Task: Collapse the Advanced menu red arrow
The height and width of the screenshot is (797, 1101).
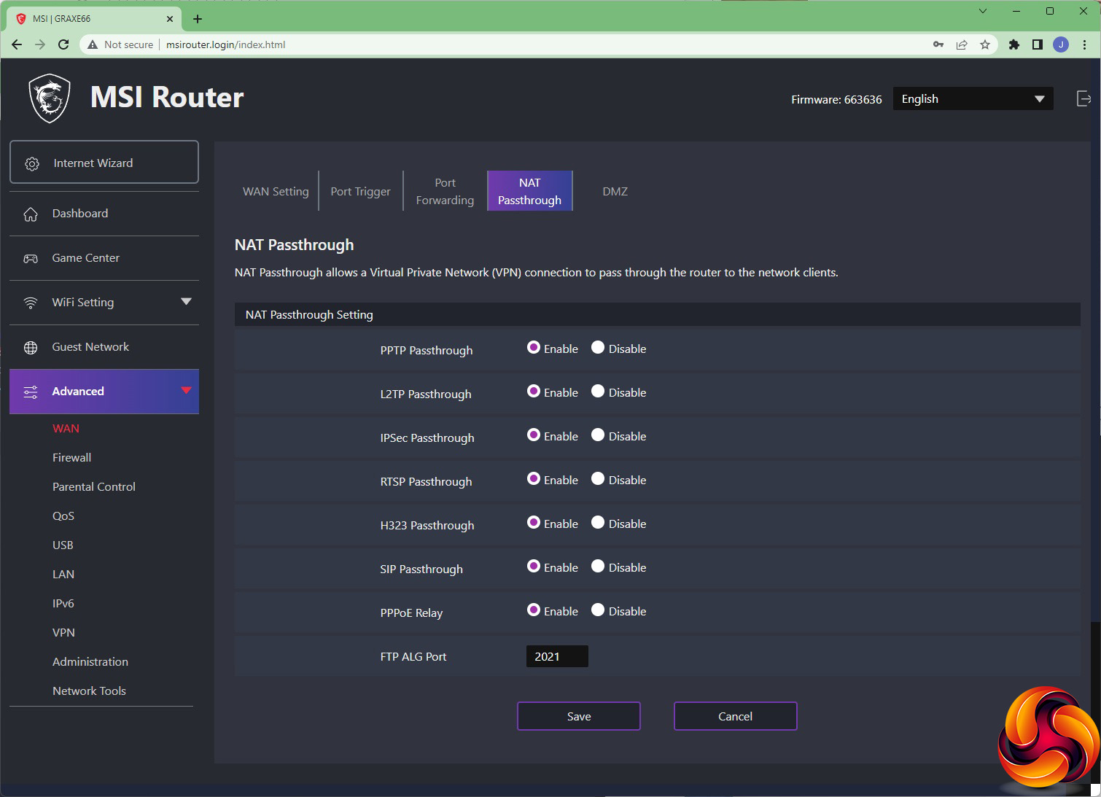Action: coord(186,390)
